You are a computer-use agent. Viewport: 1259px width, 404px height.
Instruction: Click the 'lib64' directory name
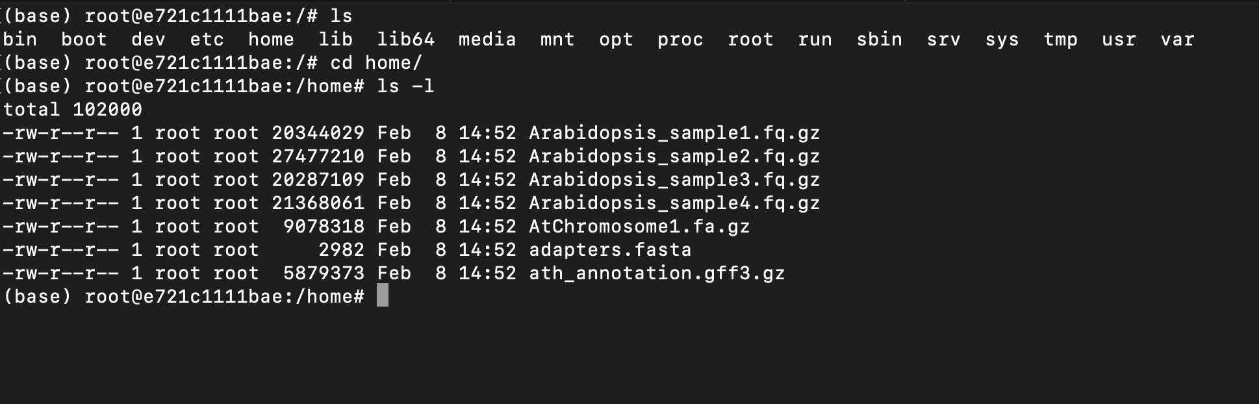(405, 40)
